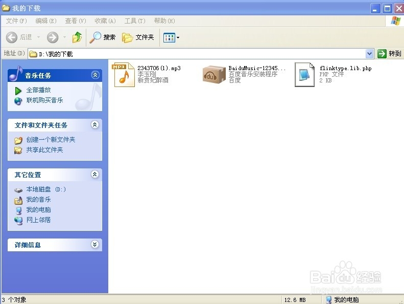Screen dimensions: 404x304
Task: Collapse the 文件和文件夹任务 panel
Action: coord(95,125)
